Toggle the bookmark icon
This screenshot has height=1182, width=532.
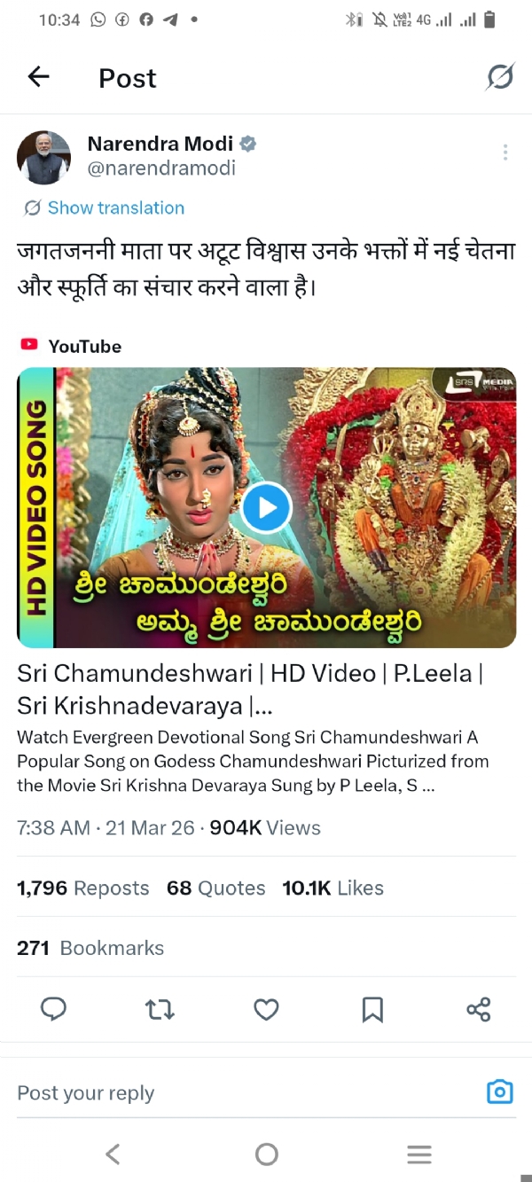(372, 1009)
